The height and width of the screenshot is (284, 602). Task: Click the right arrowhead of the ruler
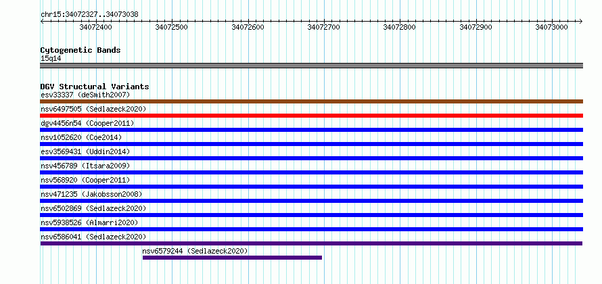tap(581, 21)
